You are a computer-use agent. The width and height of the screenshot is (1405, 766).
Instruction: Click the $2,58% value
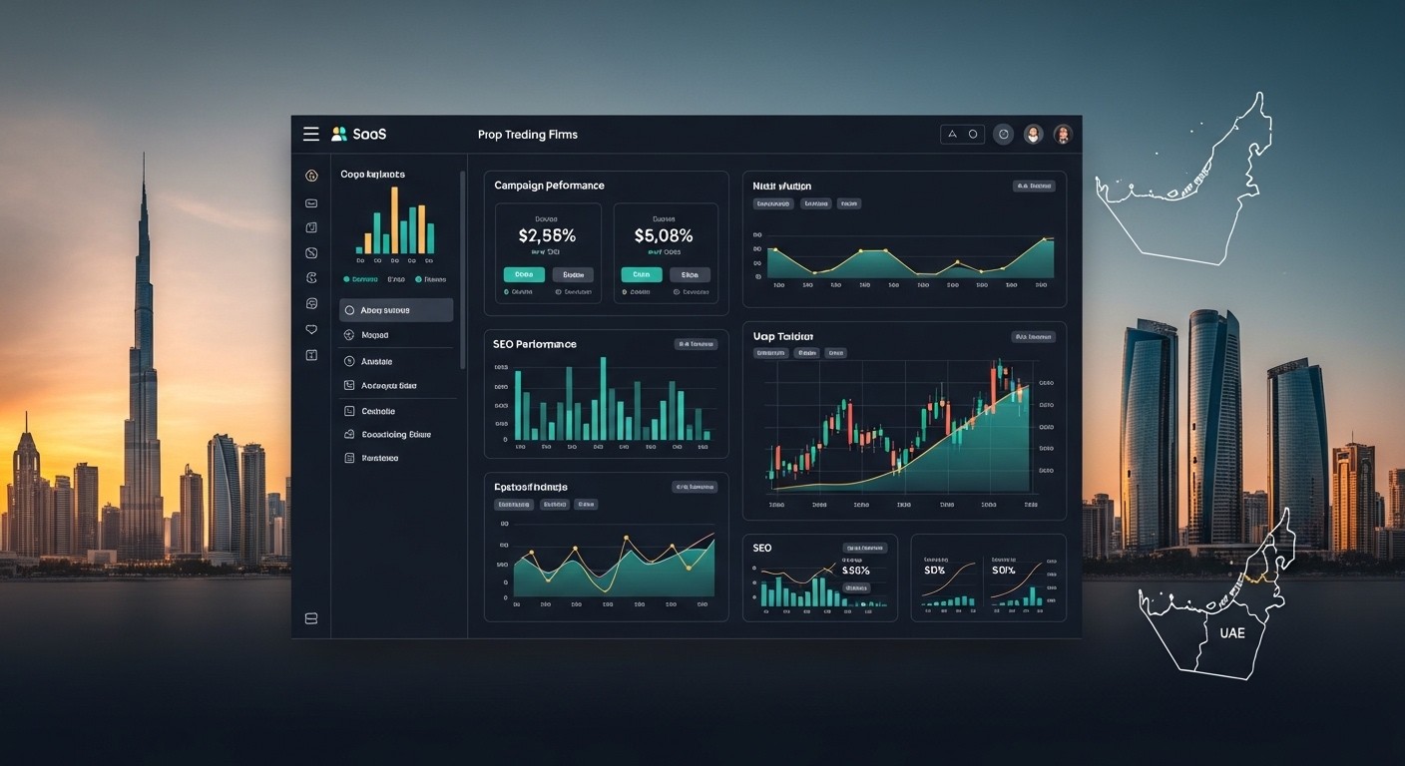point(547,236)
